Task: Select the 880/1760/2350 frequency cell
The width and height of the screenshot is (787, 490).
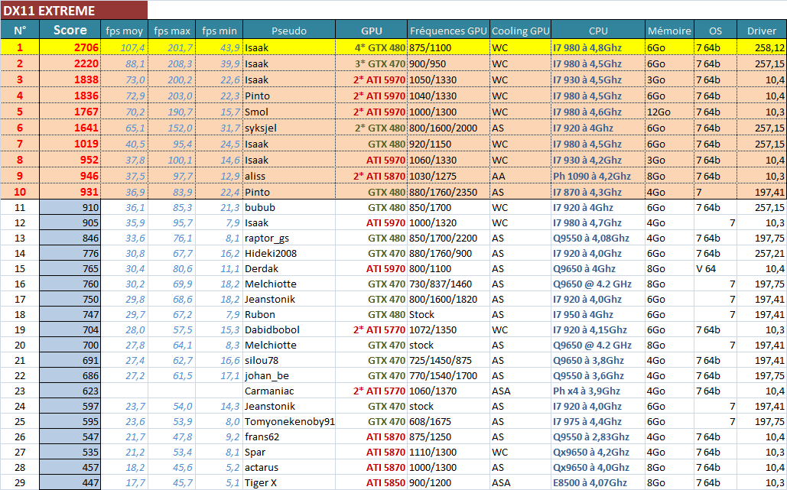Action: click(x=448, y=192)
